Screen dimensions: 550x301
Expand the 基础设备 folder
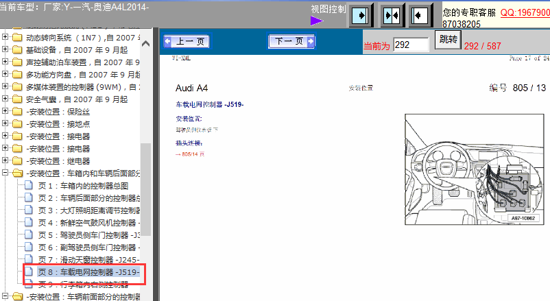pos(5,49)
